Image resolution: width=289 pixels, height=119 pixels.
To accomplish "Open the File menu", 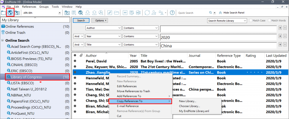I will click(x=9, y=7).
